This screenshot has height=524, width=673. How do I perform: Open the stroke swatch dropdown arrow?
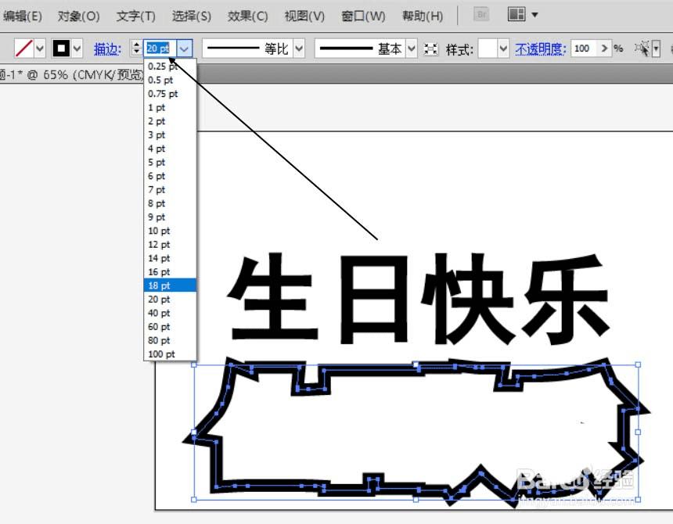click(x=77, y=48)
